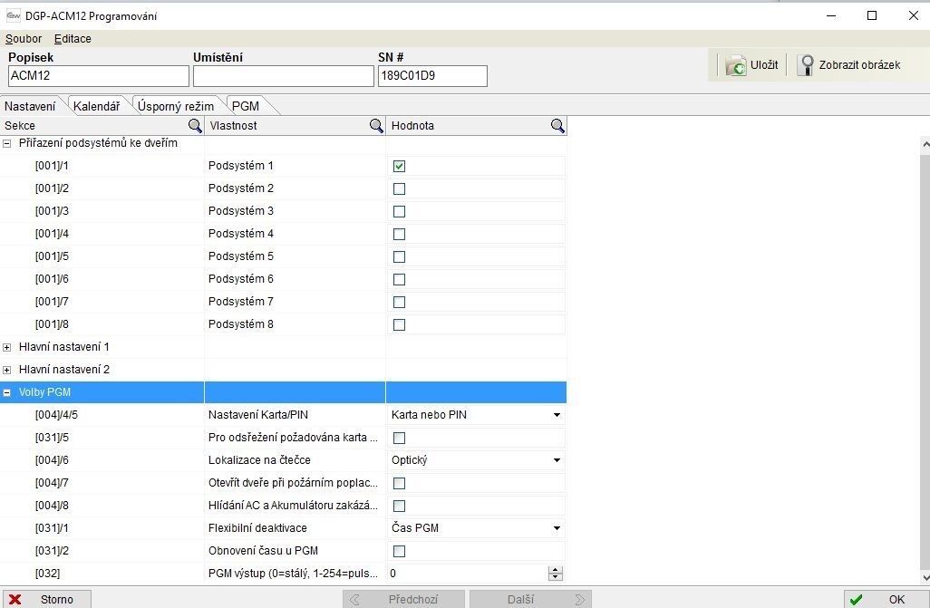Click the red X Storno icon
Screen dimensions: 930x608
click(15, 599)
